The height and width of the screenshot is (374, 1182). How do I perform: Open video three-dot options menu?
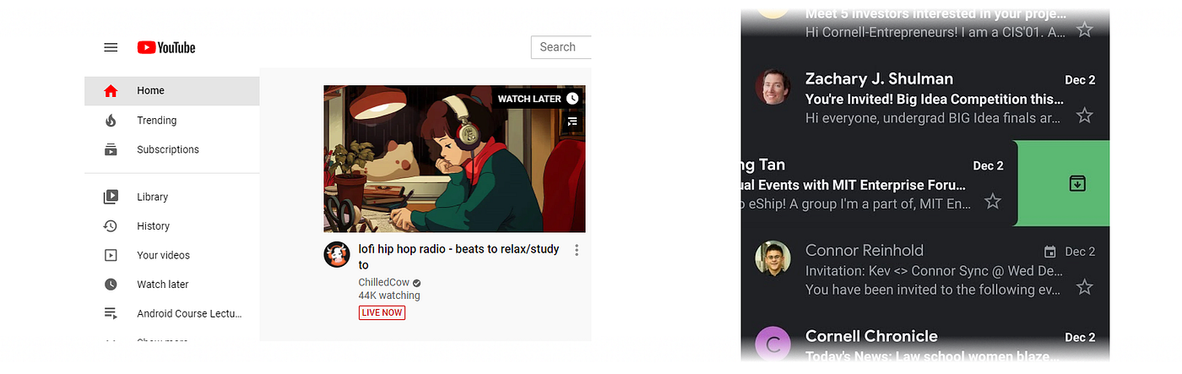pyautogui.click(x=577, y=250)
